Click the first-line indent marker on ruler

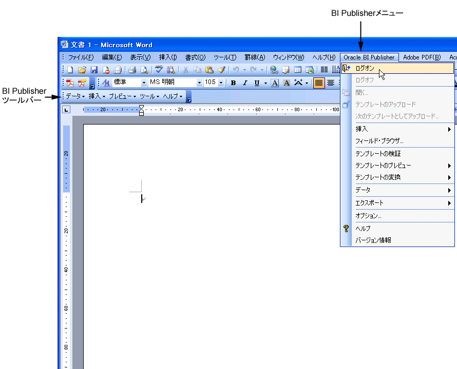click(141, 107)
